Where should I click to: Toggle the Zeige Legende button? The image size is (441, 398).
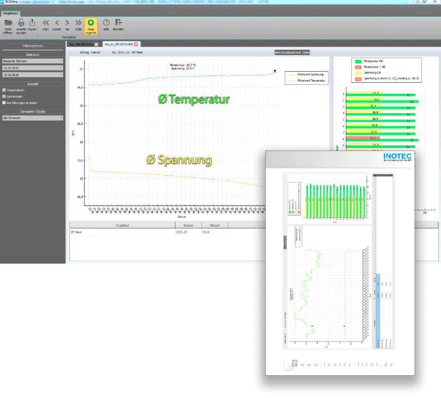[91, 25]
